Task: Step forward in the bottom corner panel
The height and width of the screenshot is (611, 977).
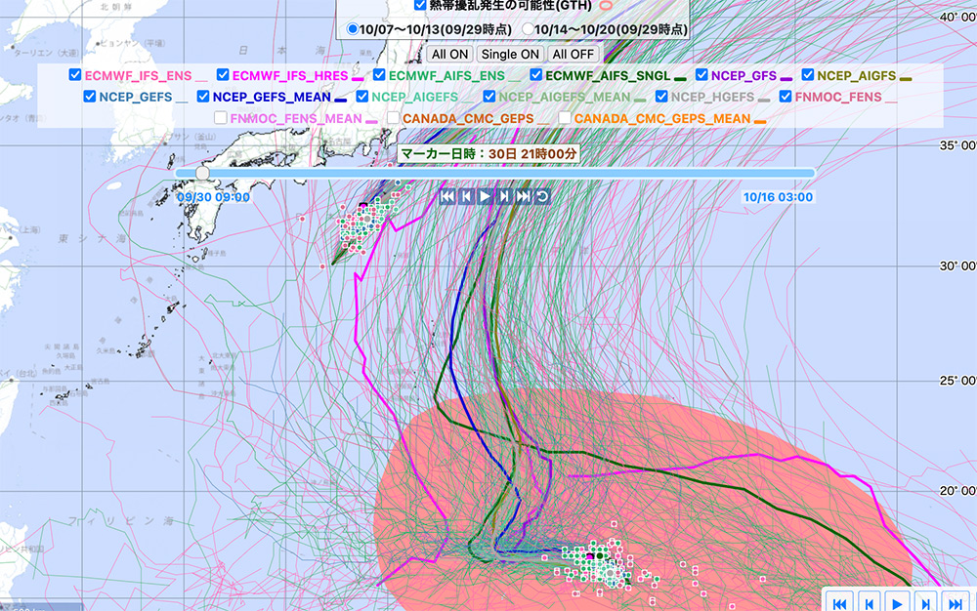Action: pyautogui.click(x=926, y=603)
